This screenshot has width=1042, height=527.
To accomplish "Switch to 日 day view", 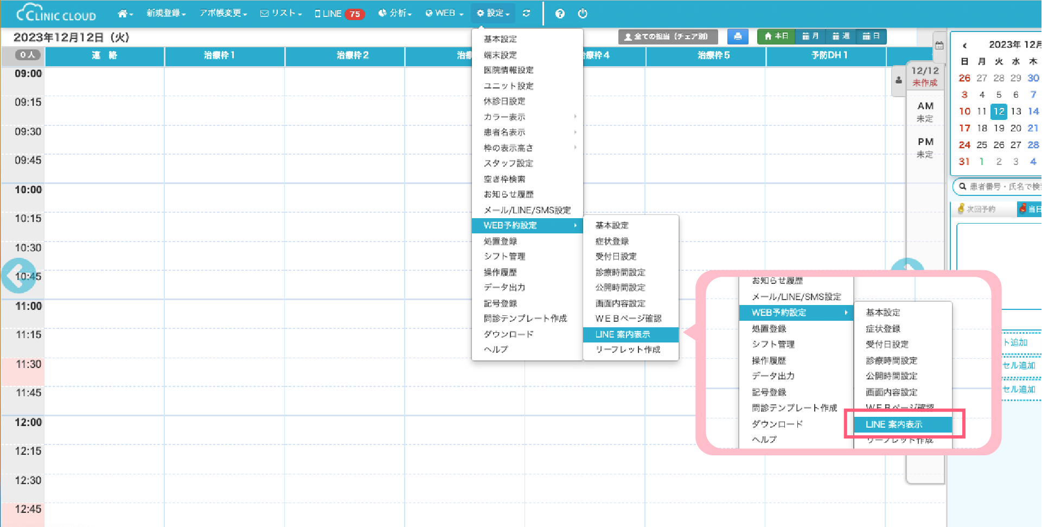I will [871, 36].
